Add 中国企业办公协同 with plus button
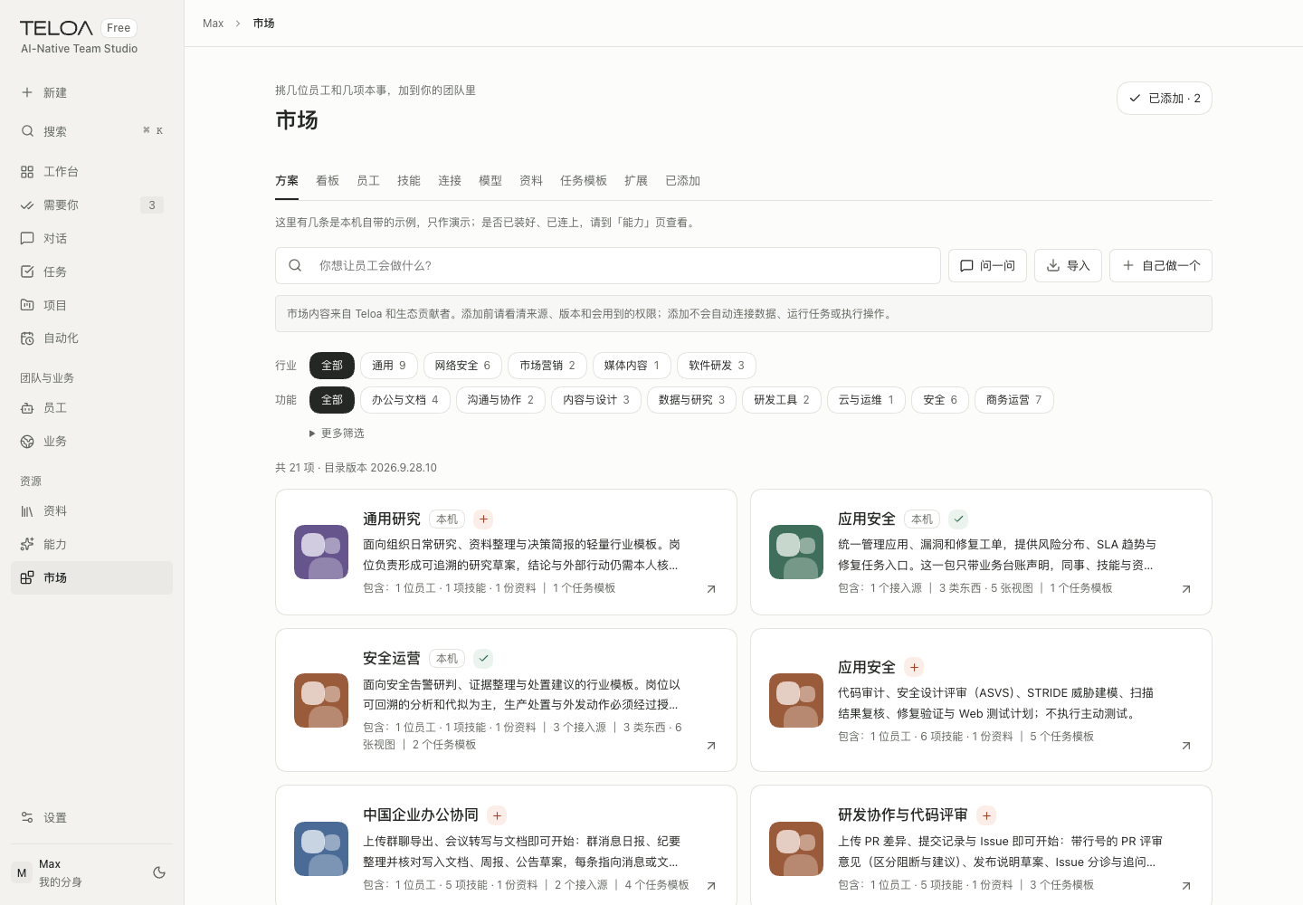The image size is (1303, 905). click(x=498, y=815)
